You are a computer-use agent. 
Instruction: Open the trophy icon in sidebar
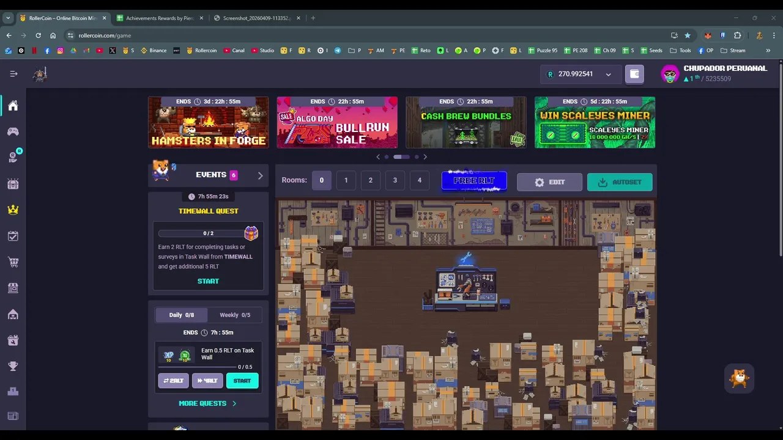[13, 366]
